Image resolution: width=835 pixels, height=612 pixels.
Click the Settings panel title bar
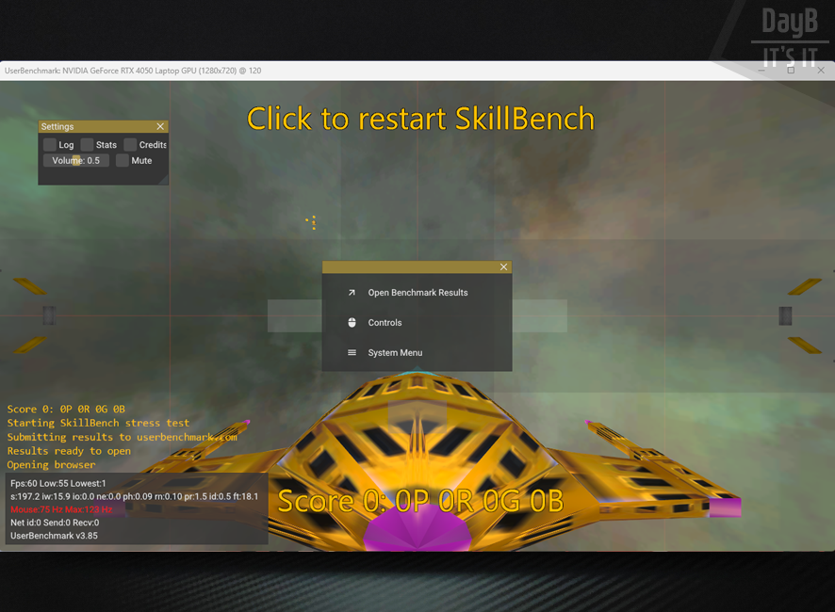(94, 126)
